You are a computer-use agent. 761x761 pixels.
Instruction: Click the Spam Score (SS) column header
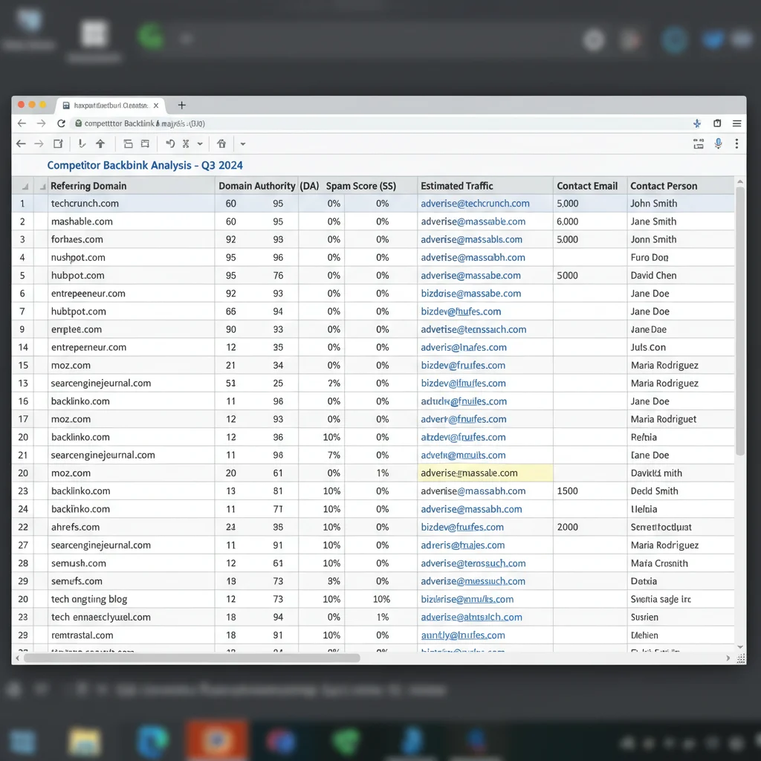pos(360,186)
